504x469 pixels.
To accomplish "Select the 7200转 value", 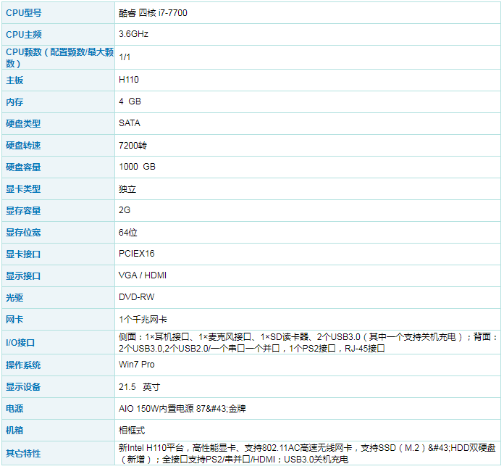I will (x=133, y=146).
